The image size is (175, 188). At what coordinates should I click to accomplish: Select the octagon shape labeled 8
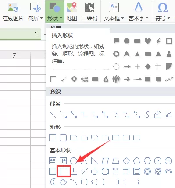coord(168,161)
